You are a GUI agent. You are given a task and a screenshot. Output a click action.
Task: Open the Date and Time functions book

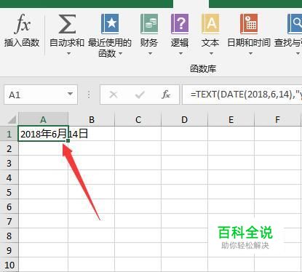249,24
